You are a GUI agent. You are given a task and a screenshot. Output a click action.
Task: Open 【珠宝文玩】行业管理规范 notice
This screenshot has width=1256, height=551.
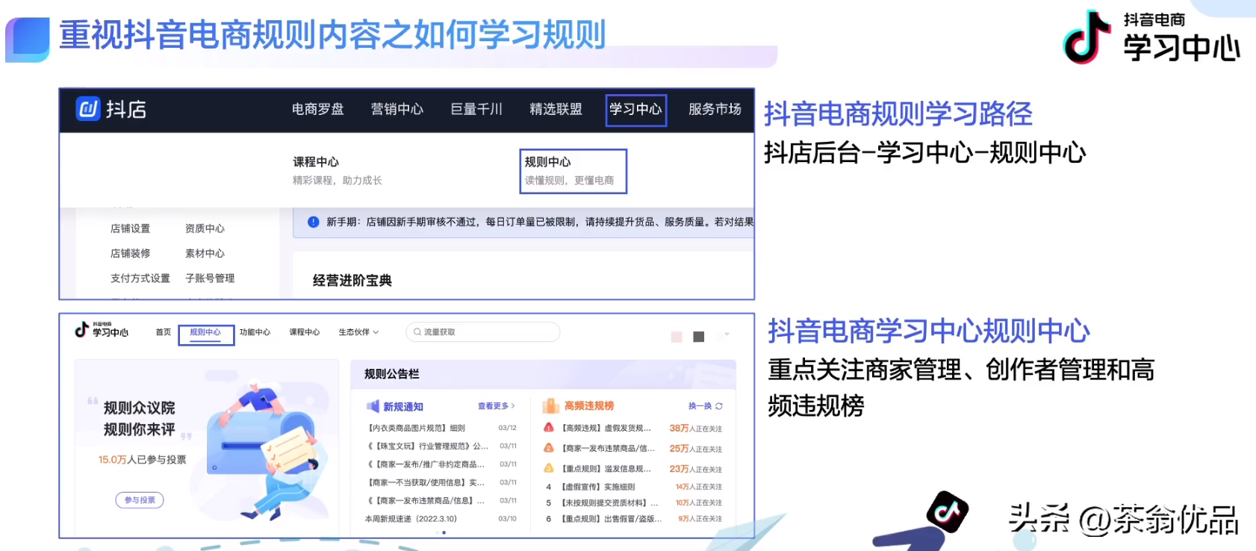tap(428, 446)
